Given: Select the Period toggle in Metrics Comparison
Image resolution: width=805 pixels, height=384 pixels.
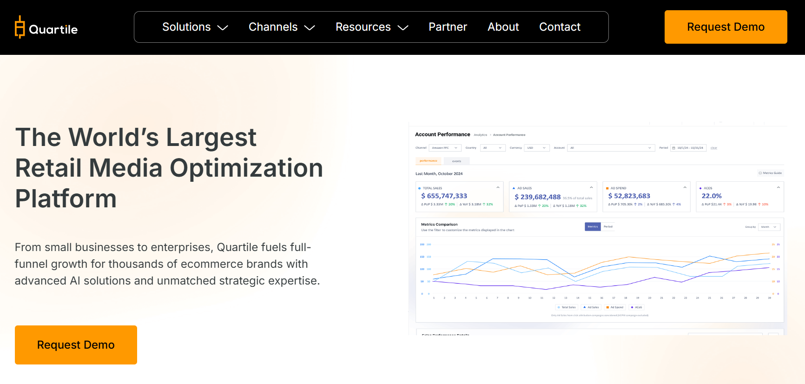Looking at the screenshot, I should [x=608, y=227].
